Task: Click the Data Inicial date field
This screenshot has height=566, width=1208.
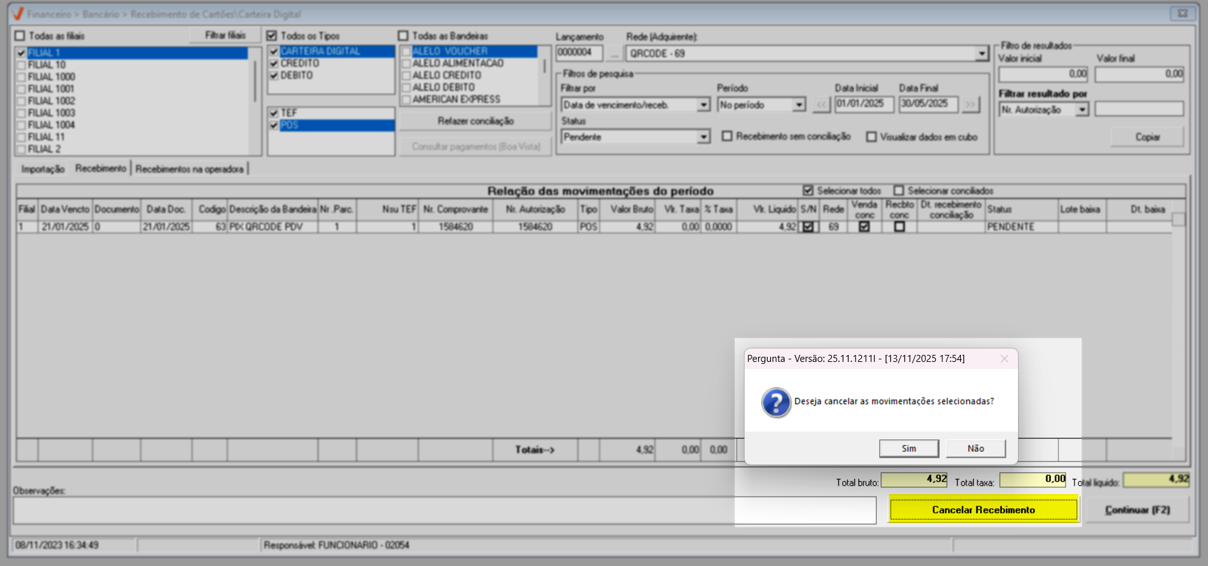Action: click(x=863, y=104)
